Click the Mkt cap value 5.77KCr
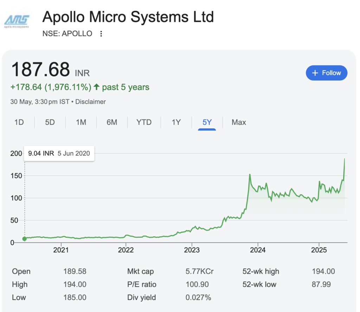360x312 pixels. (200, 271)
